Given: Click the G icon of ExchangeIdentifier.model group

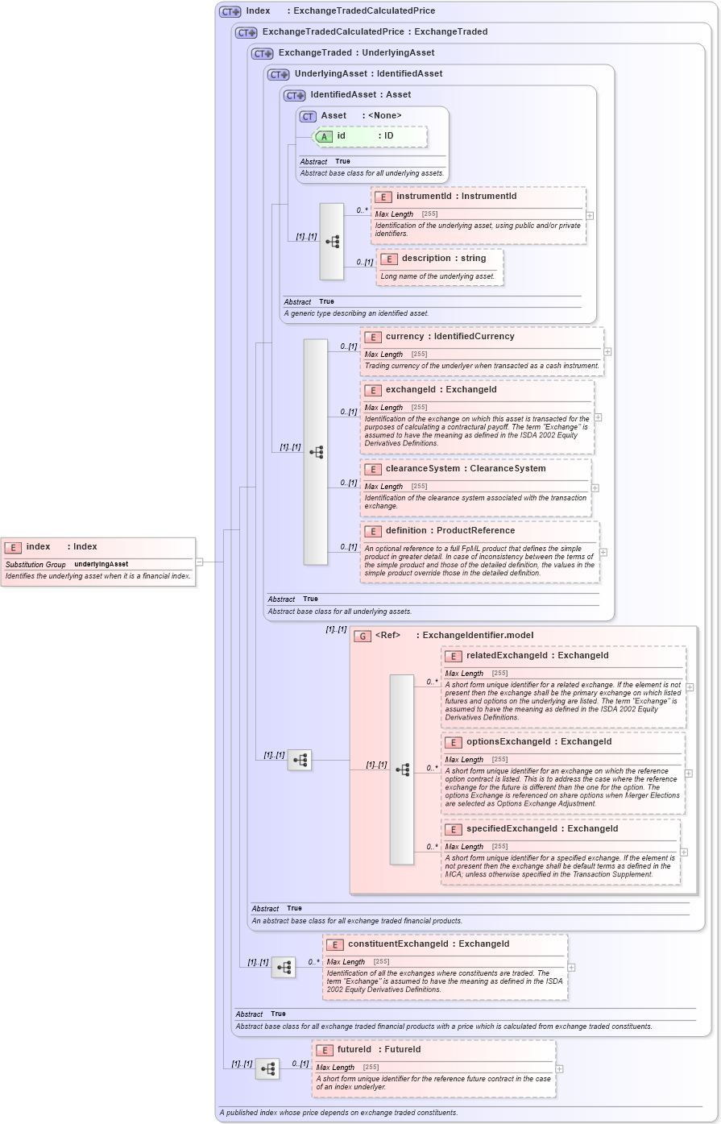Looking at the screenshot, I should pyautogui.click(x=362, y=635).
